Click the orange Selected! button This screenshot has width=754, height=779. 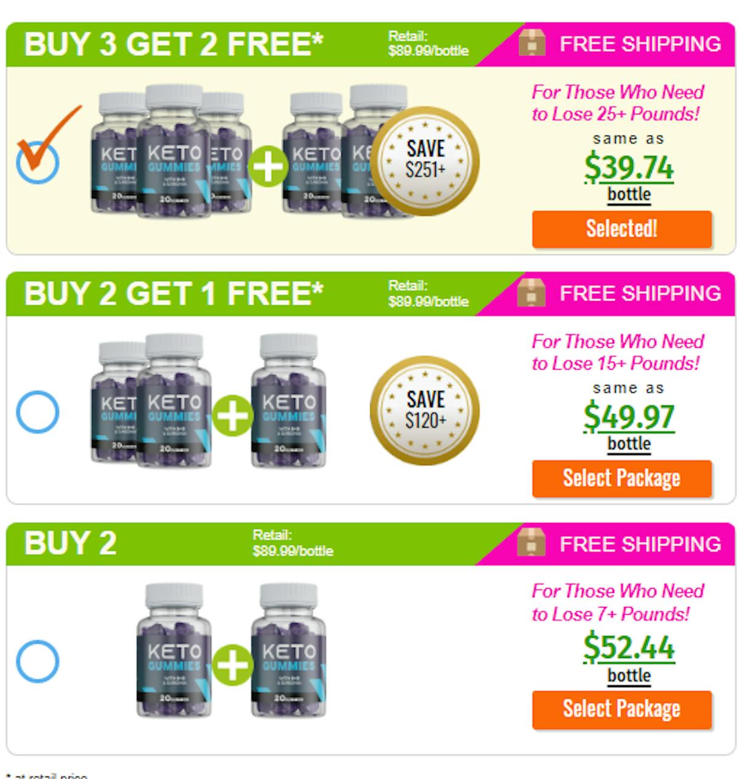point(621,229)
